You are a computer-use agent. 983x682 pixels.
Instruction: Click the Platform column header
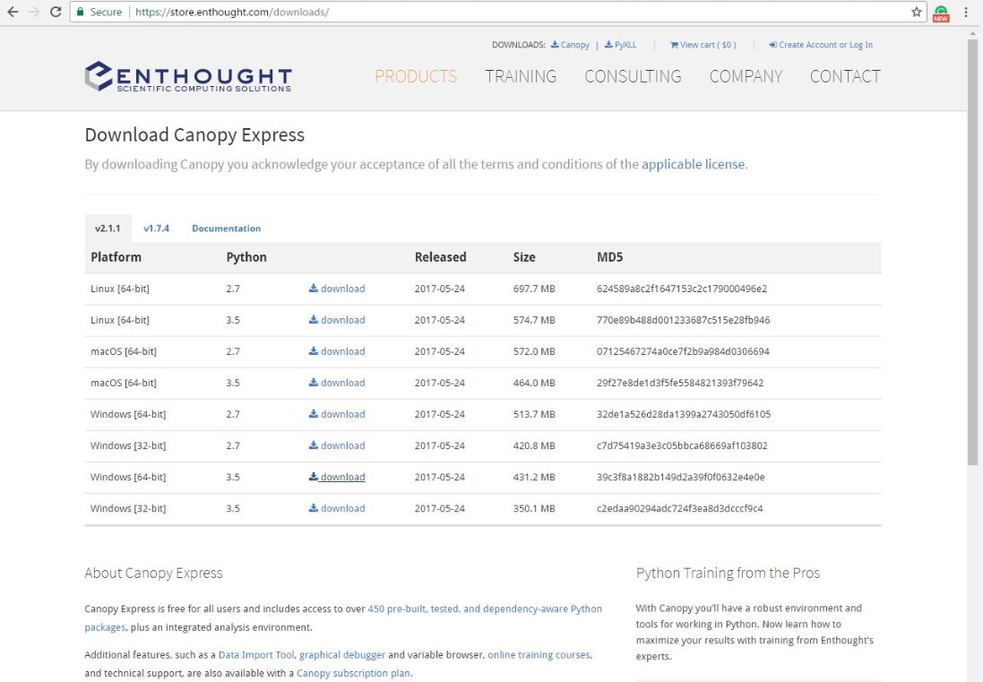tap(116, 257)
